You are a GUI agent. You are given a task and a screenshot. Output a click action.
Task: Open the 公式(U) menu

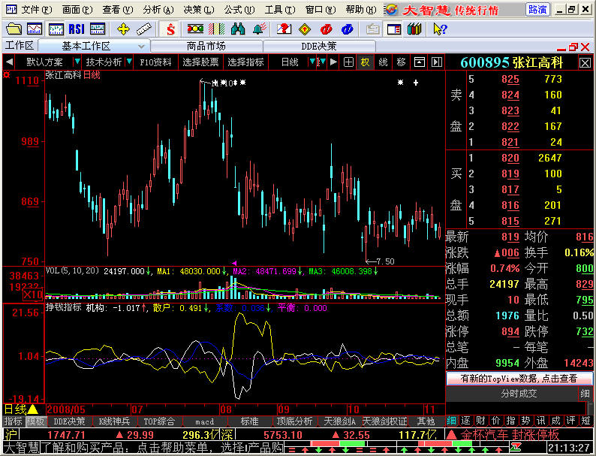click(x=239, y=10)
